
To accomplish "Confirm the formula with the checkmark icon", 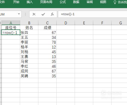I will coord(43,14).
